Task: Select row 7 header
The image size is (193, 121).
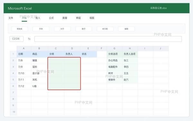Action: pyautogui.click(x=14, y=93)
